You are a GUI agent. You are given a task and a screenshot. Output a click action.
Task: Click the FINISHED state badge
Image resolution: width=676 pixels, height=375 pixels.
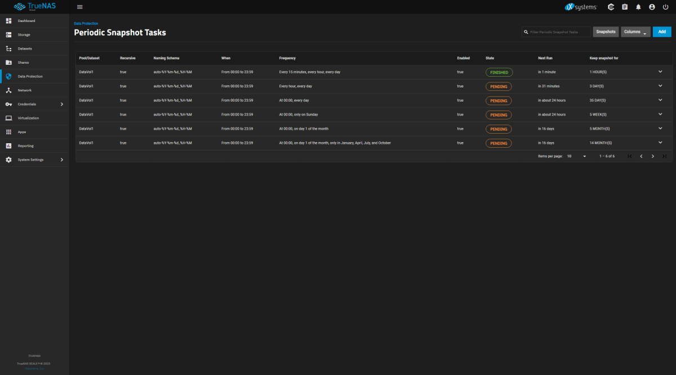pyautogui.click(x=499, y=72)
